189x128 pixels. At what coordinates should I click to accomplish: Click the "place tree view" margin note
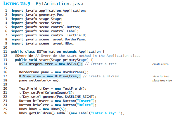(162, 81)
